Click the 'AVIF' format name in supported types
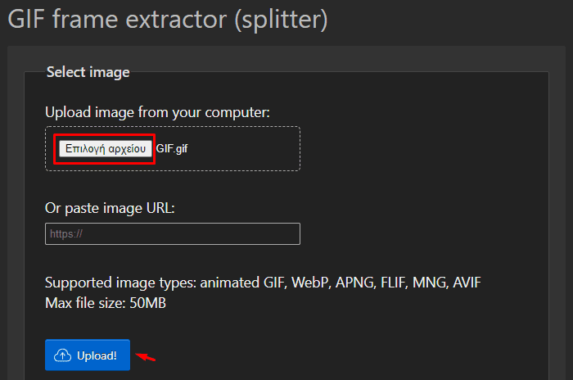Viewport: 573px width, 380px height. click(467, 283)
